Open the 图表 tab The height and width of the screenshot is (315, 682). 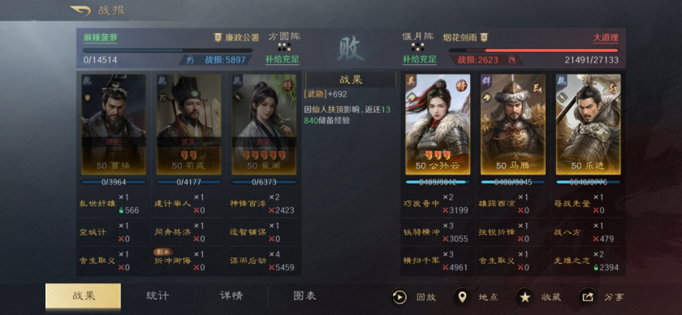(304, 296)
